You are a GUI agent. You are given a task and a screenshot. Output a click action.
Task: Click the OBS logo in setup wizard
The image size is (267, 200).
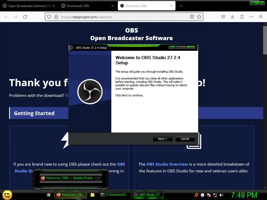pyautogui.click(x=90, y=92)
